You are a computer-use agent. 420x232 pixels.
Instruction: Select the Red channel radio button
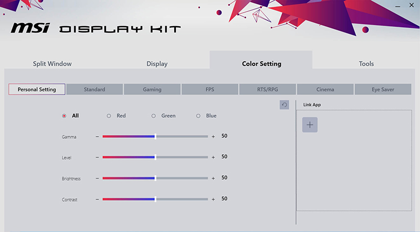(109, 116)
